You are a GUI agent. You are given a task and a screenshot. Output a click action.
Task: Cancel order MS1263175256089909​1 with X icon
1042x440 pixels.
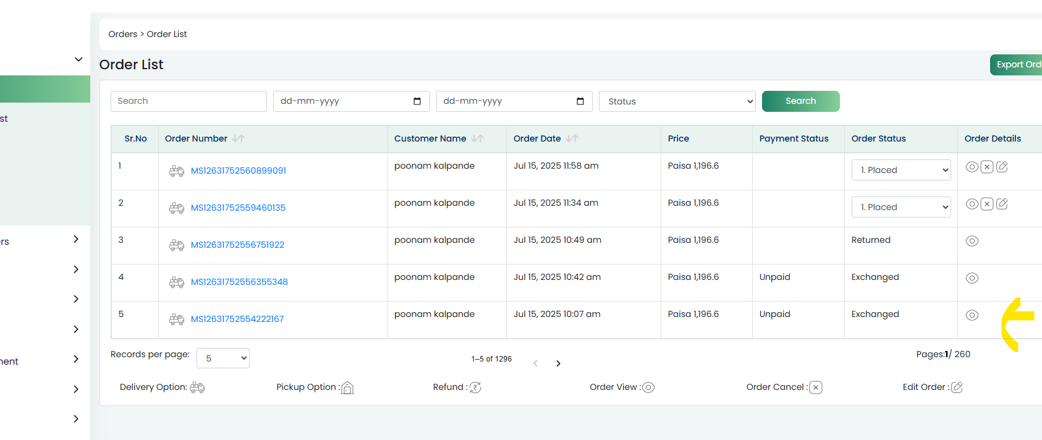pos(987,167)
